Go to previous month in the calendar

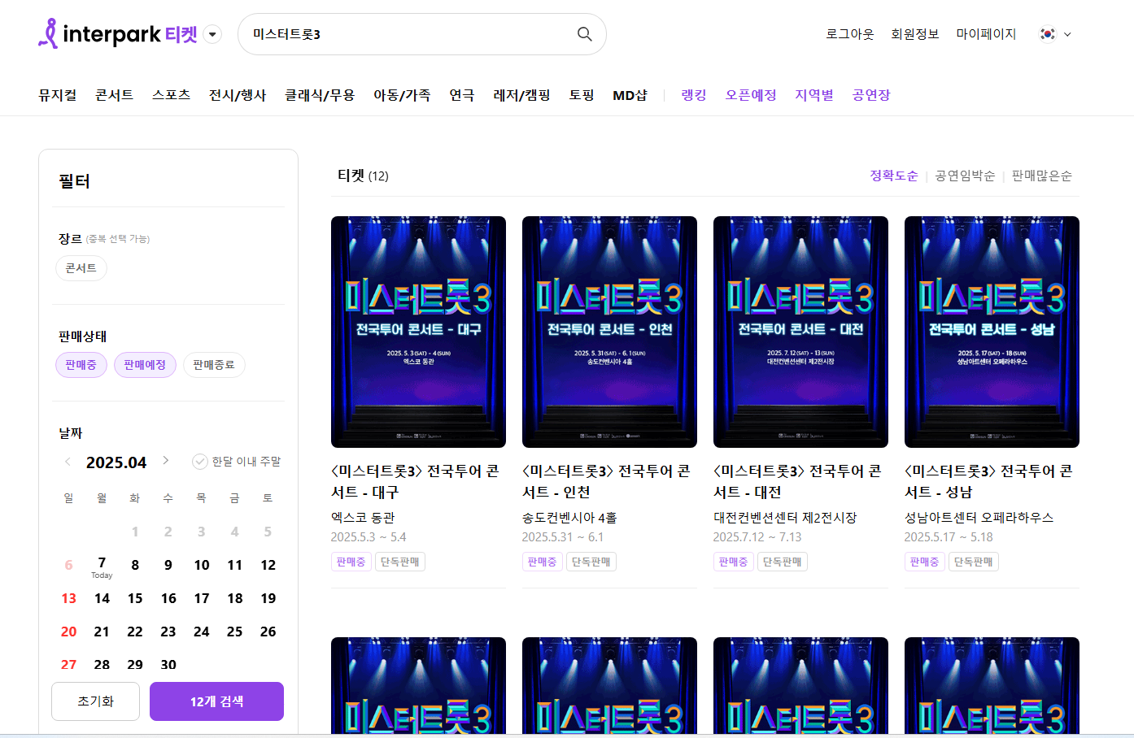(68, 462)
